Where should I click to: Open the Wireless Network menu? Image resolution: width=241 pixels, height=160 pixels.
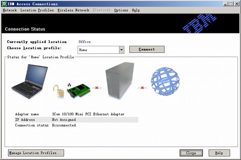click(x=74, y=10)
